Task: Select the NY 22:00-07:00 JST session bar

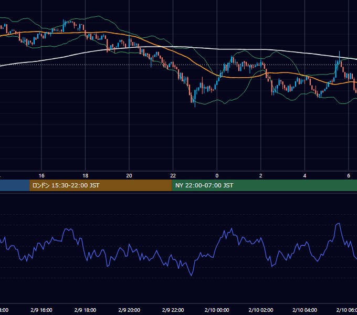Action: click(x=264, y=185)
